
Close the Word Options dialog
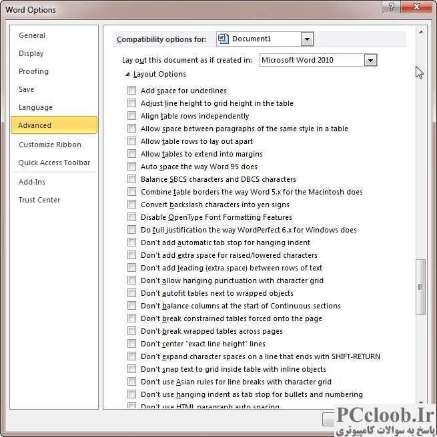point(417,7)
